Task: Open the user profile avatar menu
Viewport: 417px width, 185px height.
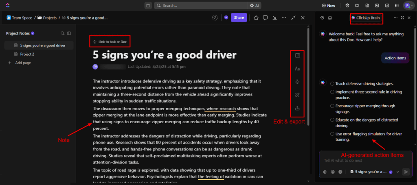Action: click(408, 6)
